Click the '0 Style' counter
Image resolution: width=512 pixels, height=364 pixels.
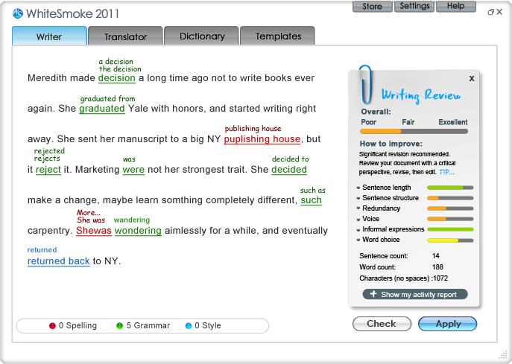pos(208,325)
